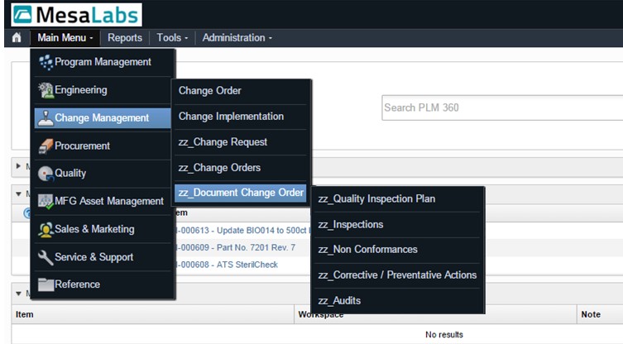Open zz_Audits workspace
Image resolution: width=623 pixels, height=344 pixels.
tap(397, 301)
